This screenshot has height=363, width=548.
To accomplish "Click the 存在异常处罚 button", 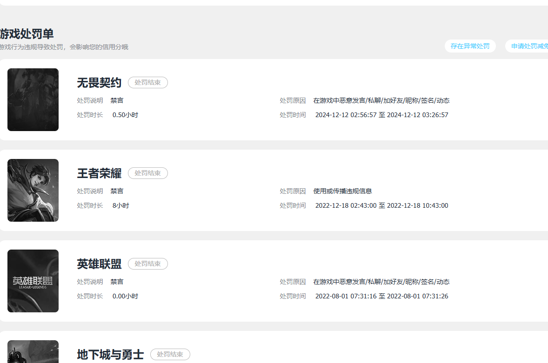I will [x=470, y=46].
